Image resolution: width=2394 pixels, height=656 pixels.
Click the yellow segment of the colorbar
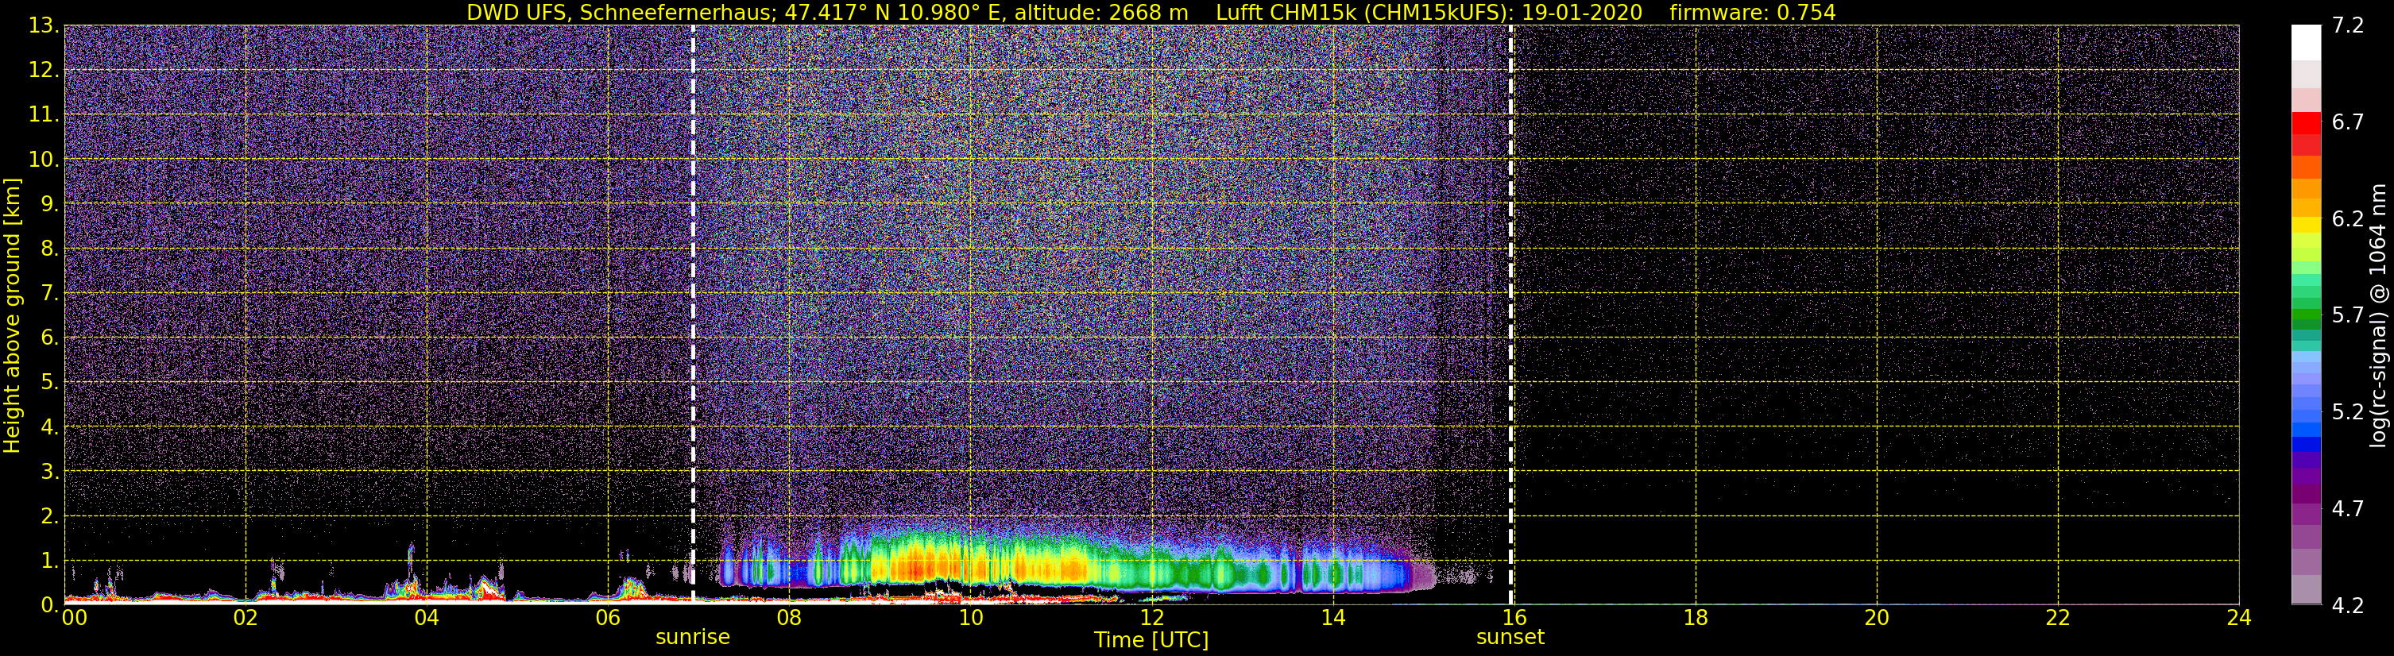(2306, 225)
